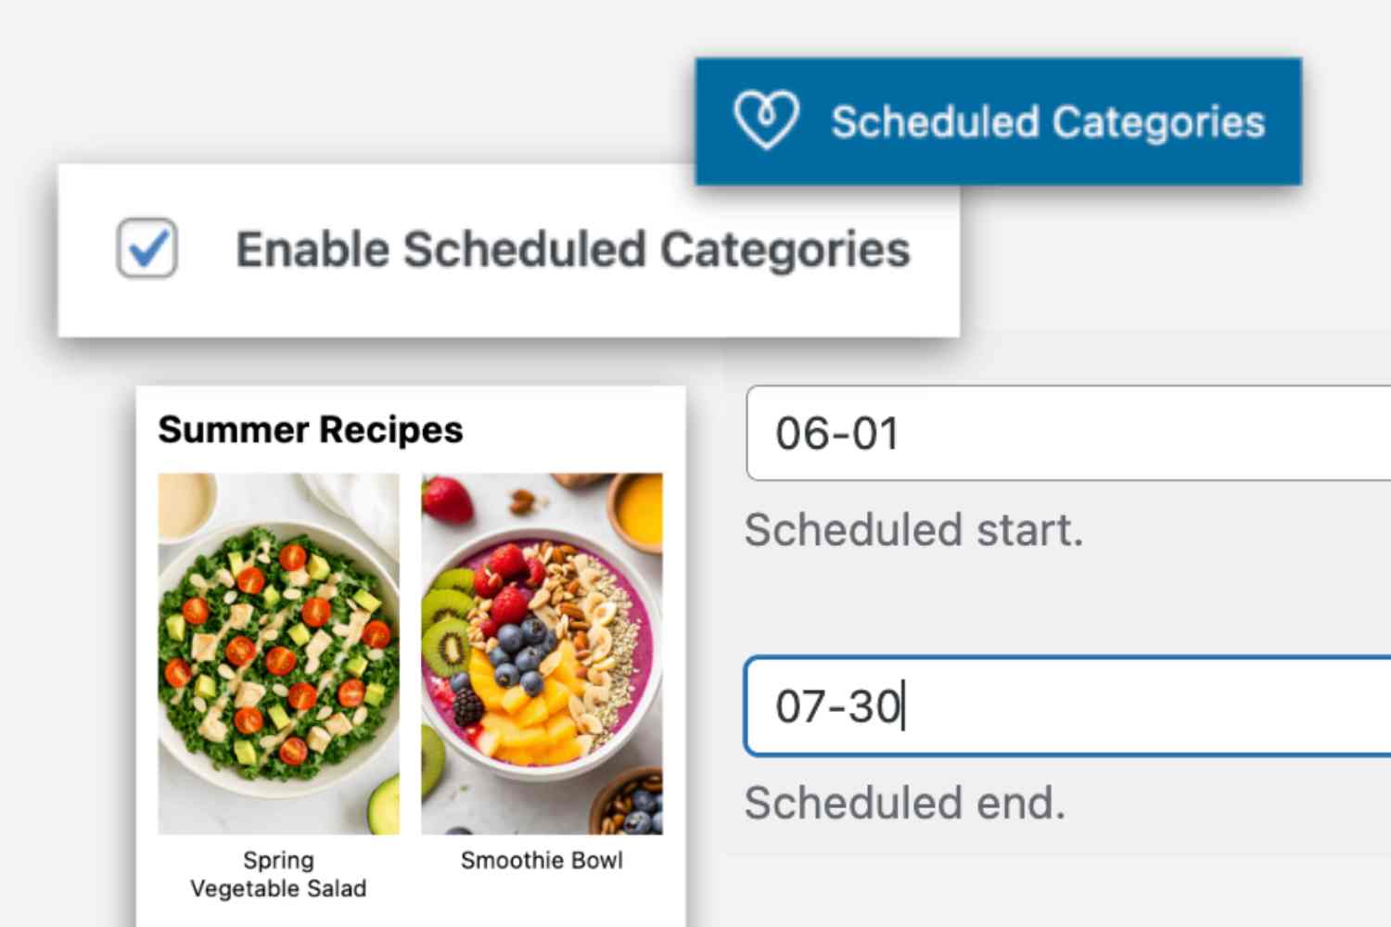Open the Spring Vegetable Salad photo
The width and height of the screenshot is (1391, 927).
[278, 654]
